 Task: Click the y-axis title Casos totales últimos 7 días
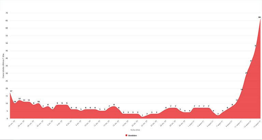click(x=3, y=66)
